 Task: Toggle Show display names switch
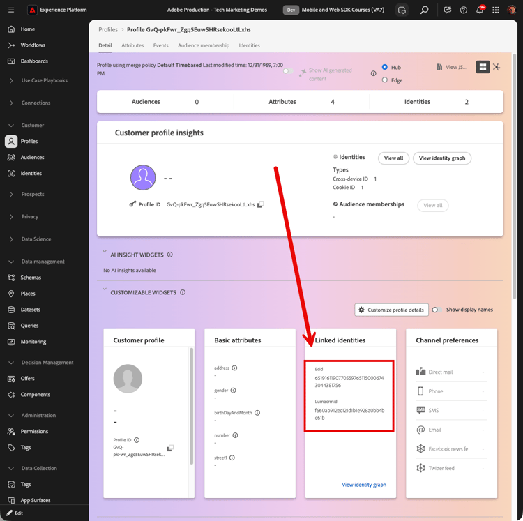[437, 310]
